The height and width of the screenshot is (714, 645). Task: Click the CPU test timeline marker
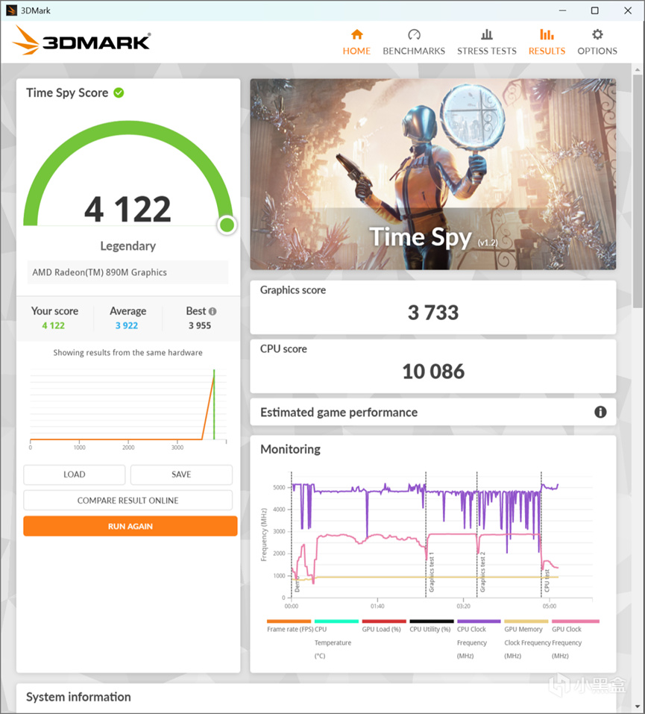tap(547, 580)
